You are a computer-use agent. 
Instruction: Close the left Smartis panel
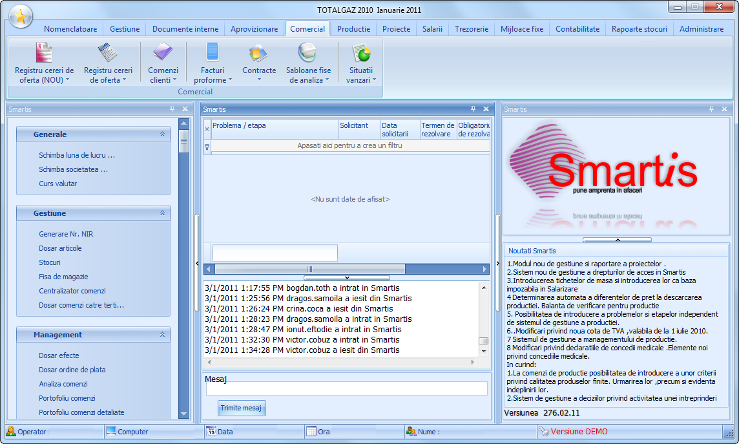point(185,109)
